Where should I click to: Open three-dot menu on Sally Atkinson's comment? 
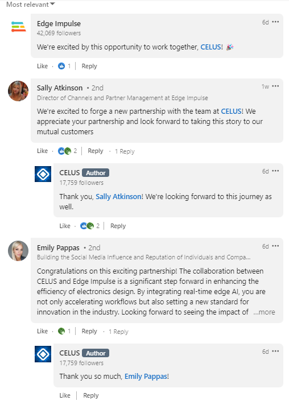tap(275, 86)
